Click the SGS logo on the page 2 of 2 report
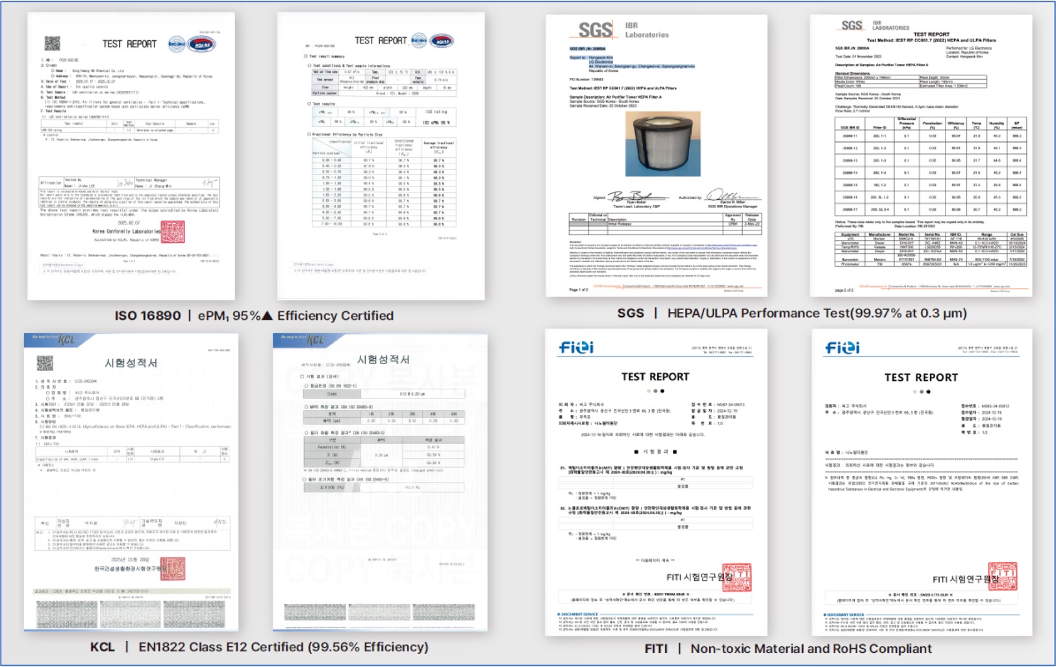The image size is (1056, 667). coord(851,26)
